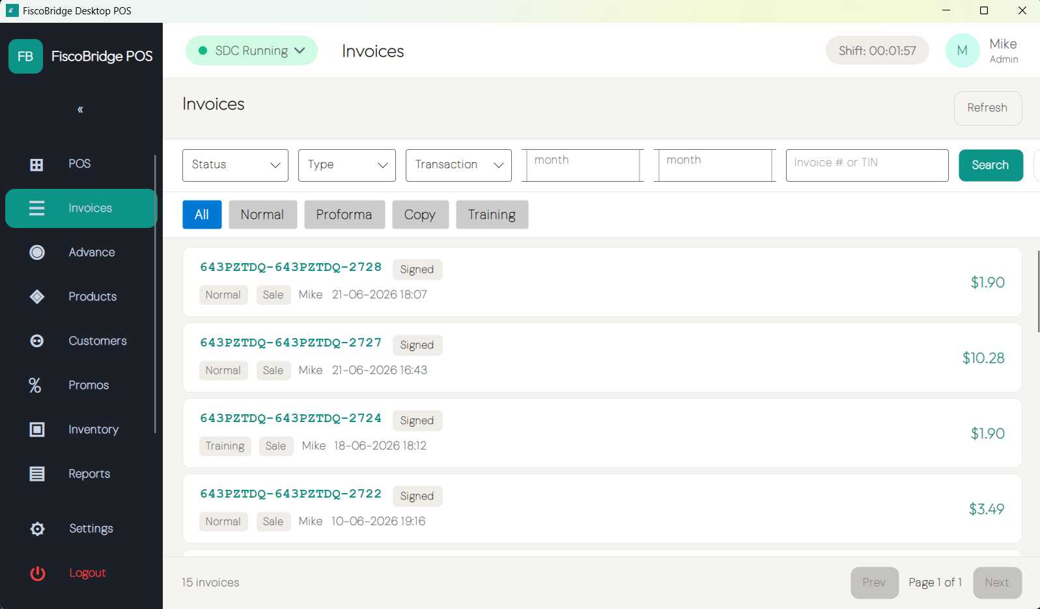Click the Products diamond icon in sidebar

point(37,297)
